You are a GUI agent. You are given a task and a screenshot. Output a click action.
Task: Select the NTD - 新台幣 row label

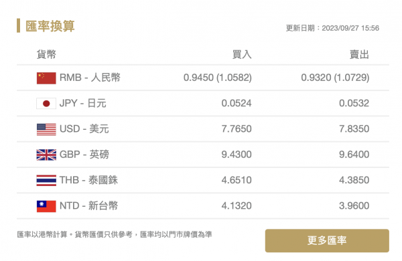pyautogui.click(x=88, y=205)
